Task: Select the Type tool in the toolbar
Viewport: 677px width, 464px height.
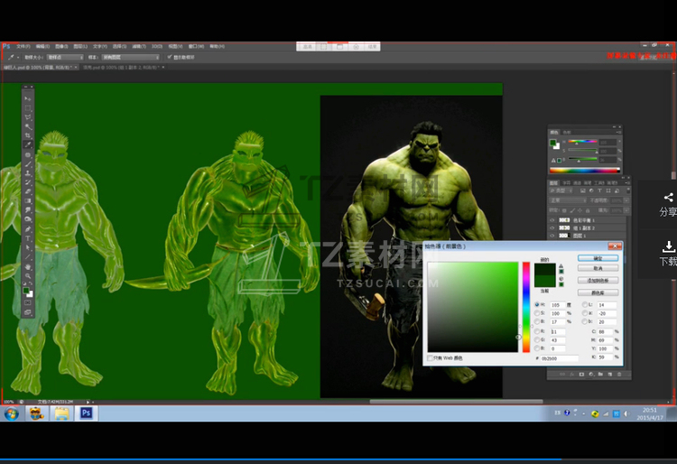Action: point(28,238)
